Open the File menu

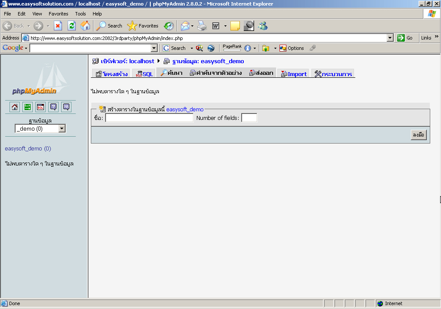tap(7, 14)
